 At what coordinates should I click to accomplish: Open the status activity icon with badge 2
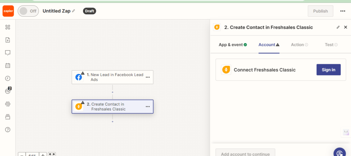(x=8, y=91)
